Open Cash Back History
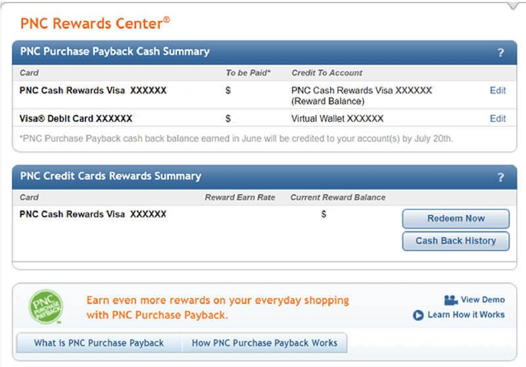This screenshot has width=526, height=367. coord(456,241)
